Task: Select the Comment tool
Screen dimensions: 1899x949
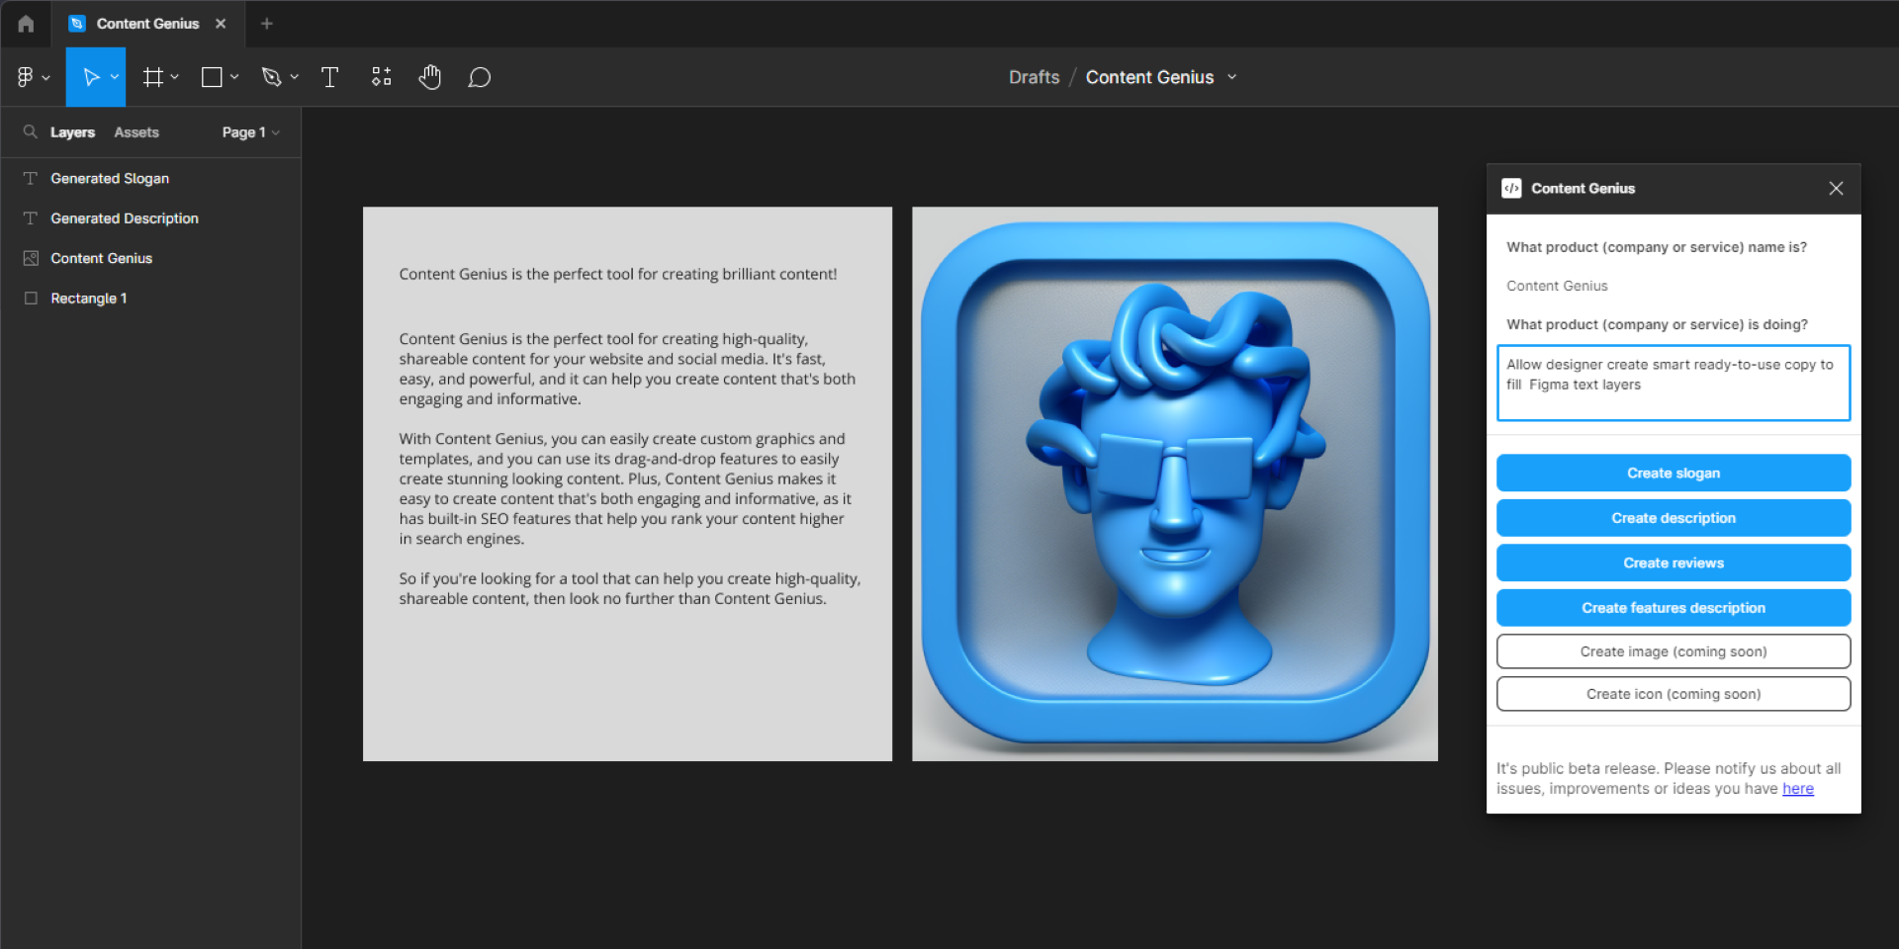Action: click(480, 77)
